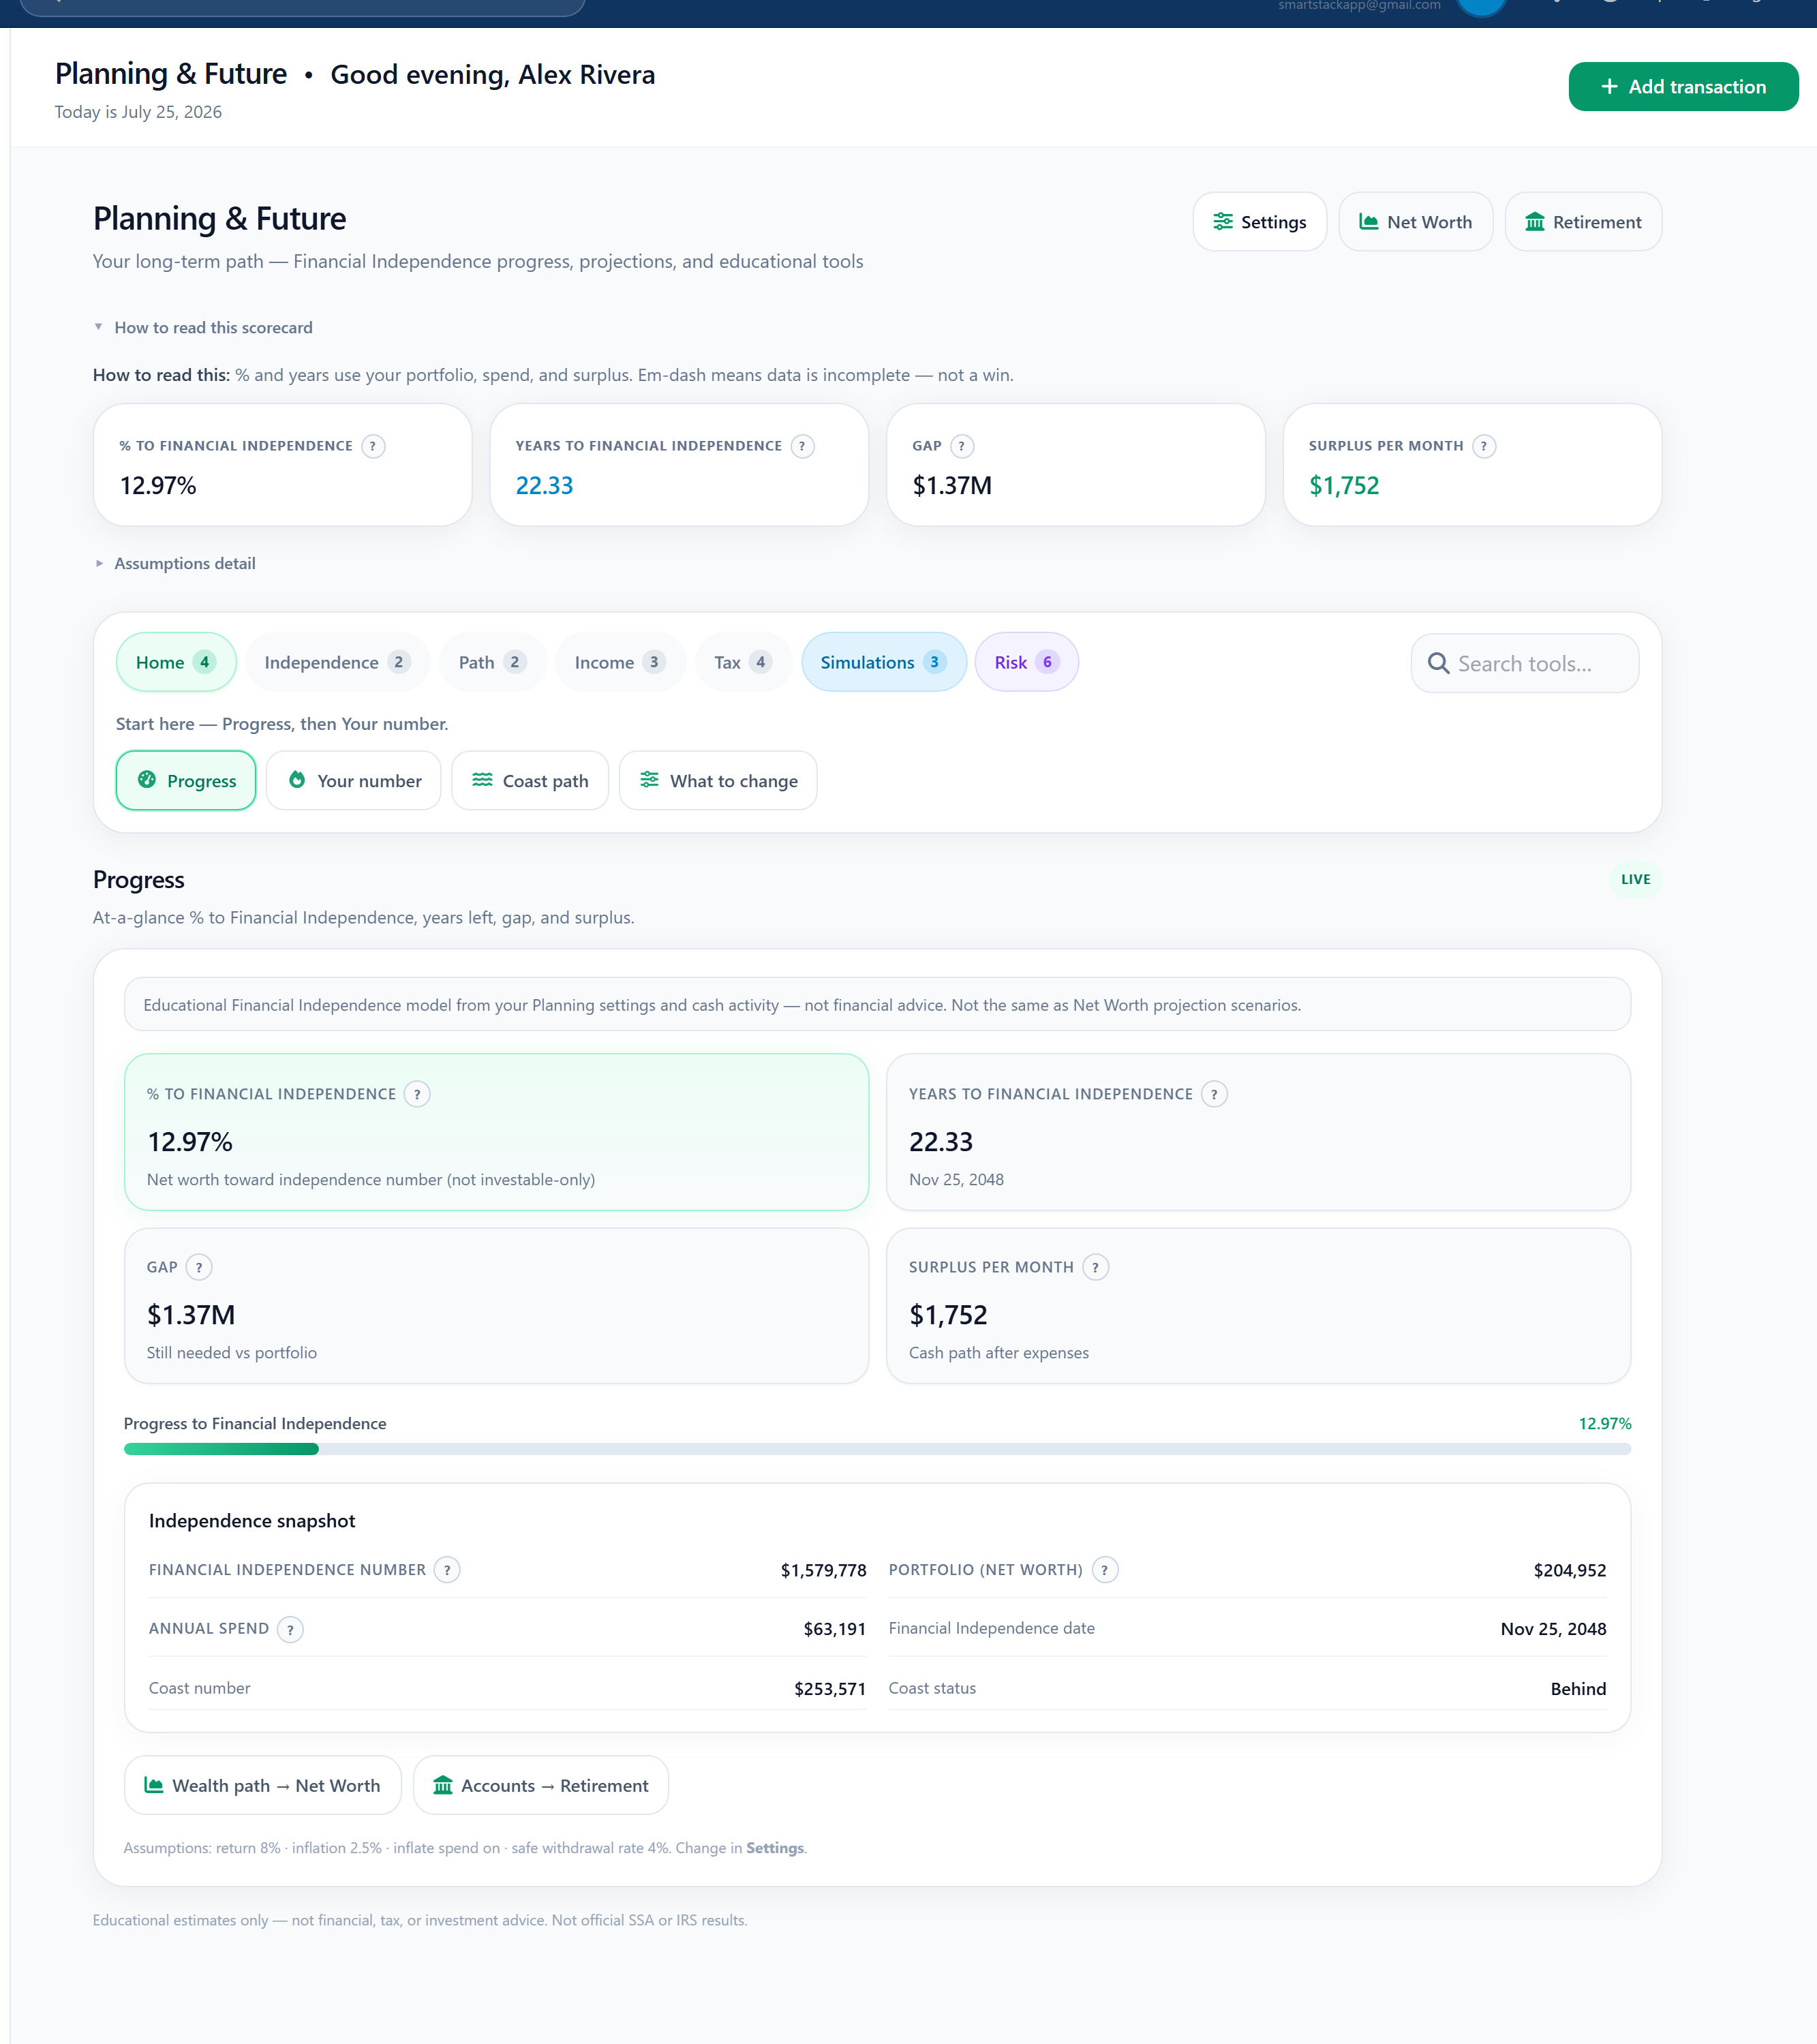Follow the Settings link in the assumptions footnote
Image resolution: width=1817 pixels, height=2044 pixels.
click(774, 1849)
